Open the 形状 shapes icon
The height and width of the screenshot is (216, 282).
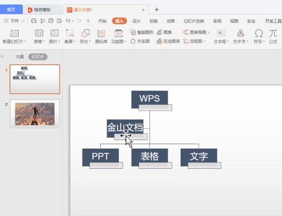85,33
